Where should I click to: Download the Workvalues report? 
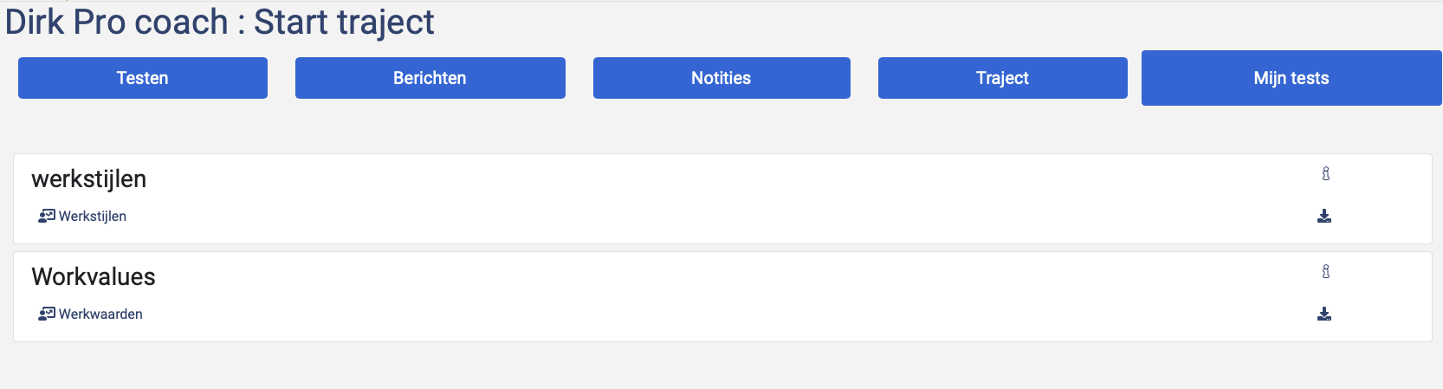tap(1324, 314)
